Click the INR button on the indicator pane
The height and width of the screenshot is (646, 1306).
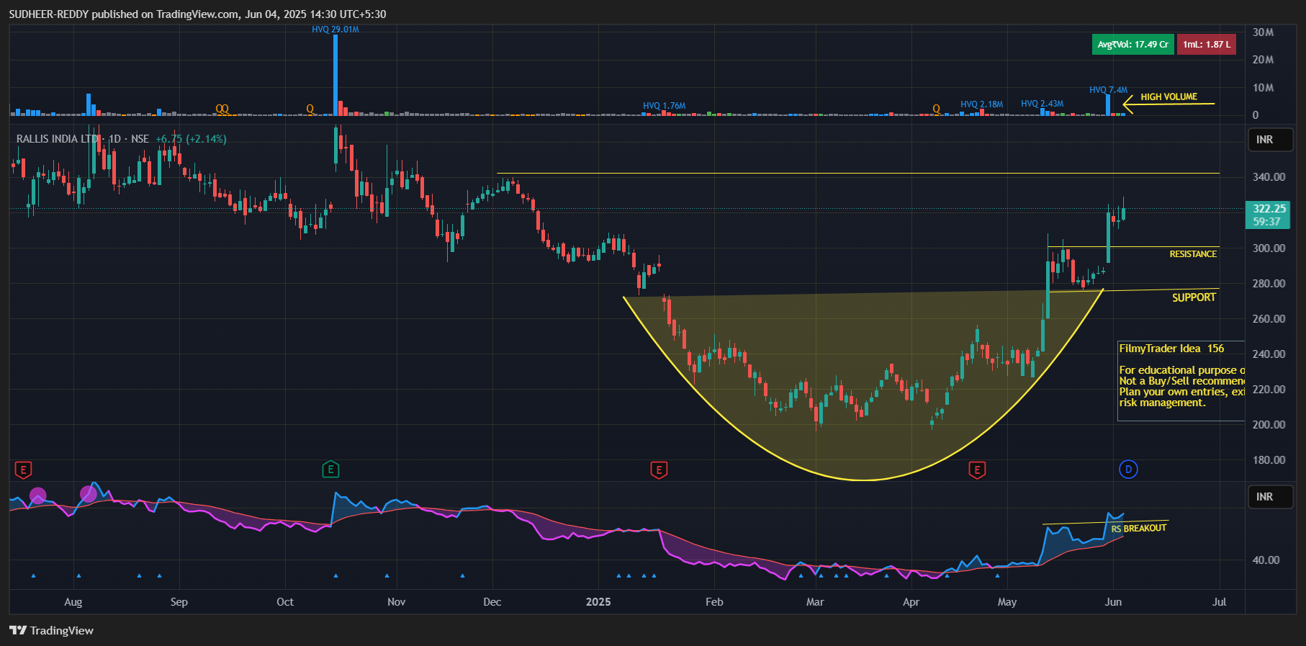tap(1270, 497)
